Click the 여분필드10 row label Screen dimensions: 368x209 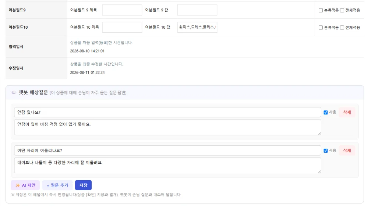[x=18, y=27]
